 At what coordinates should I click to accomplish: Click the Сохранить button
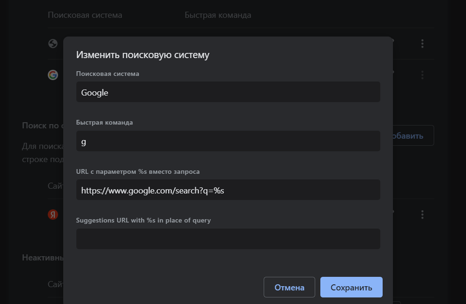(x=351, y=287)
